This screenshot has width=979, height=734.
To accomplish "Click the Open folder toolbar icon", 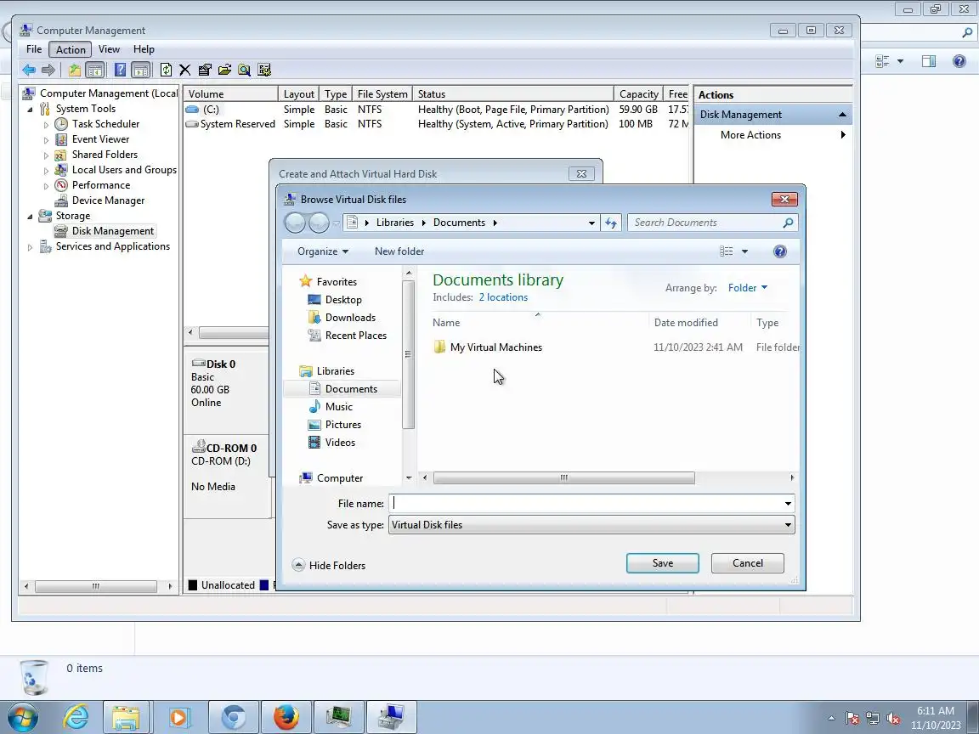I will click(224, 70).
